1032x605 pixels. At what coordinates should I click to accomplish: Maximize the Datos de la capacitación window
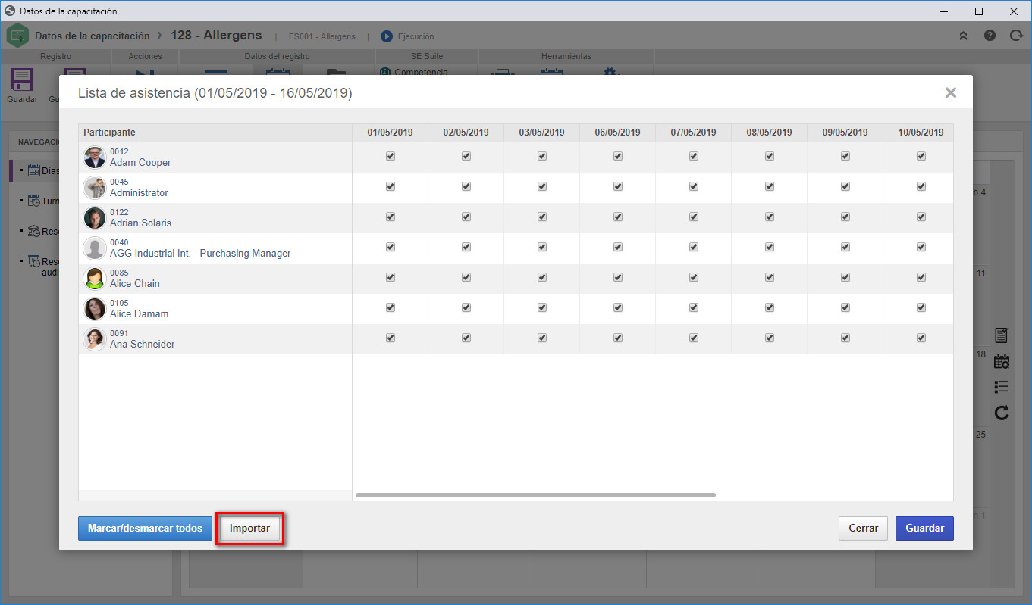[979, 11]
